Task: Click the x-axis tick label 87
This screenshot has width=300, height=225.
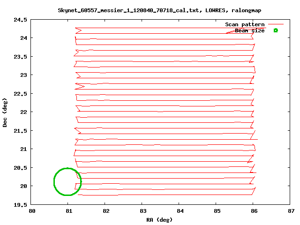Action: pyautogui.click(x=291, y=211)
